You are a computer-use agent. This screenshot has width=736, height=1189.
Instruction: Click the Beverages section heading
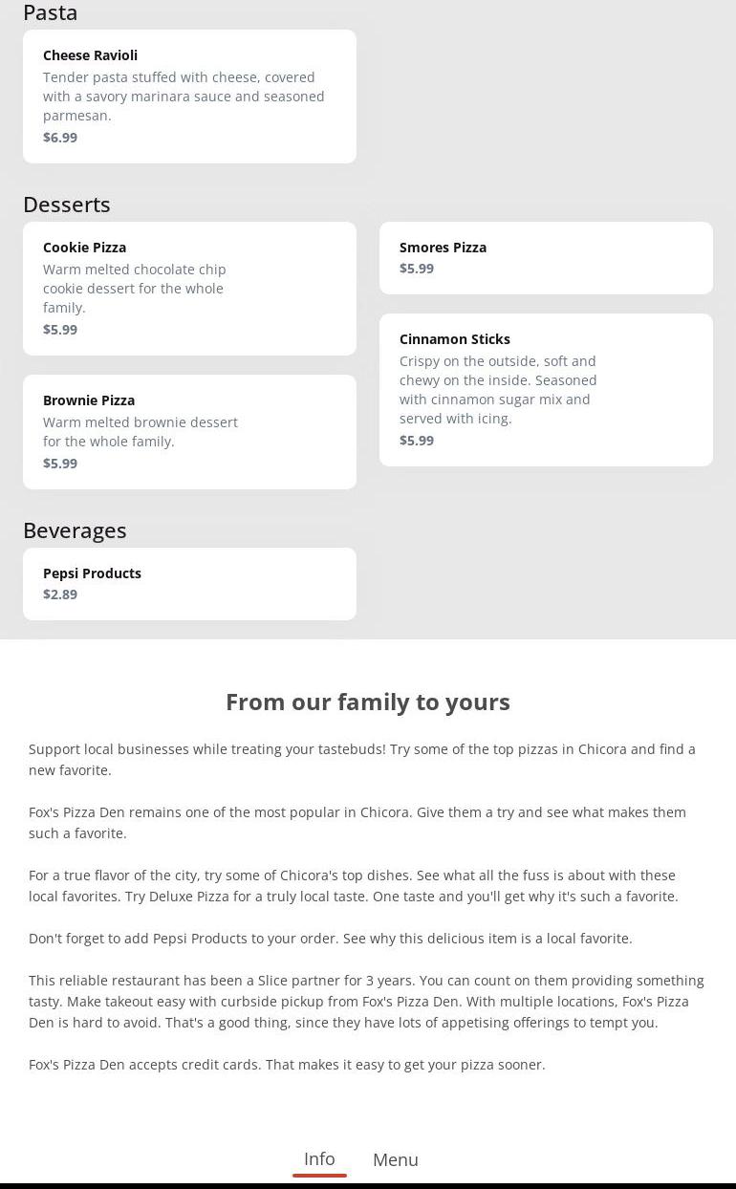point(75,530)
